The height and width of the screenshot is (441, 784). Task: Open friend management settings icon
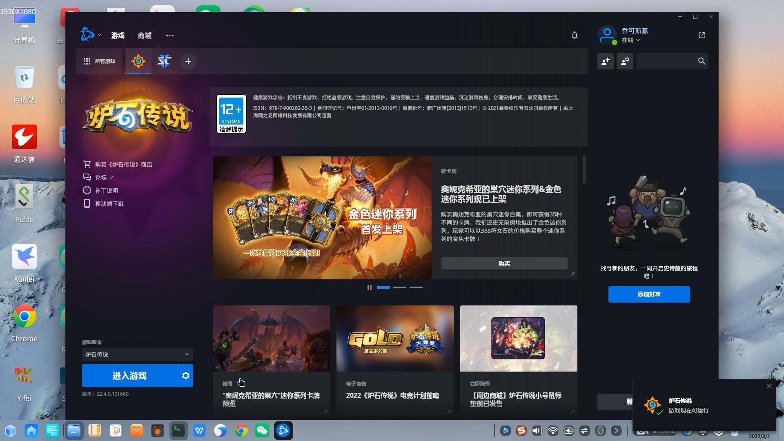coord(625,61)
